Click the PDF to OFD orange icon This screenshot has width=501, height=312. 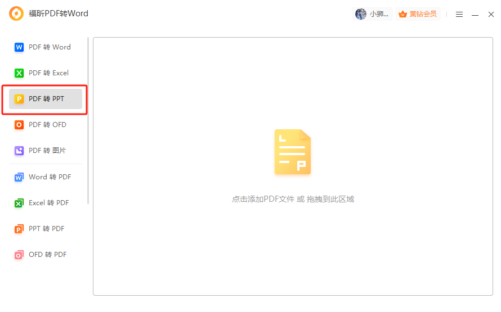point(19,125)
